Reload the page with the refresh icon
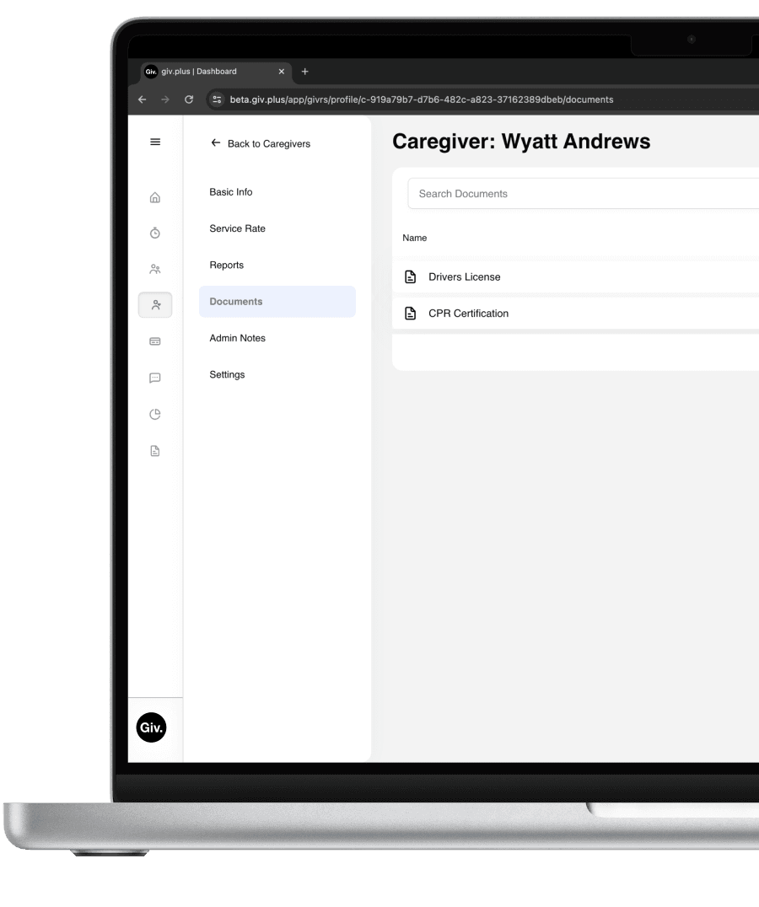The height and width of the screenshot is (907, 759). click(189, 99)
